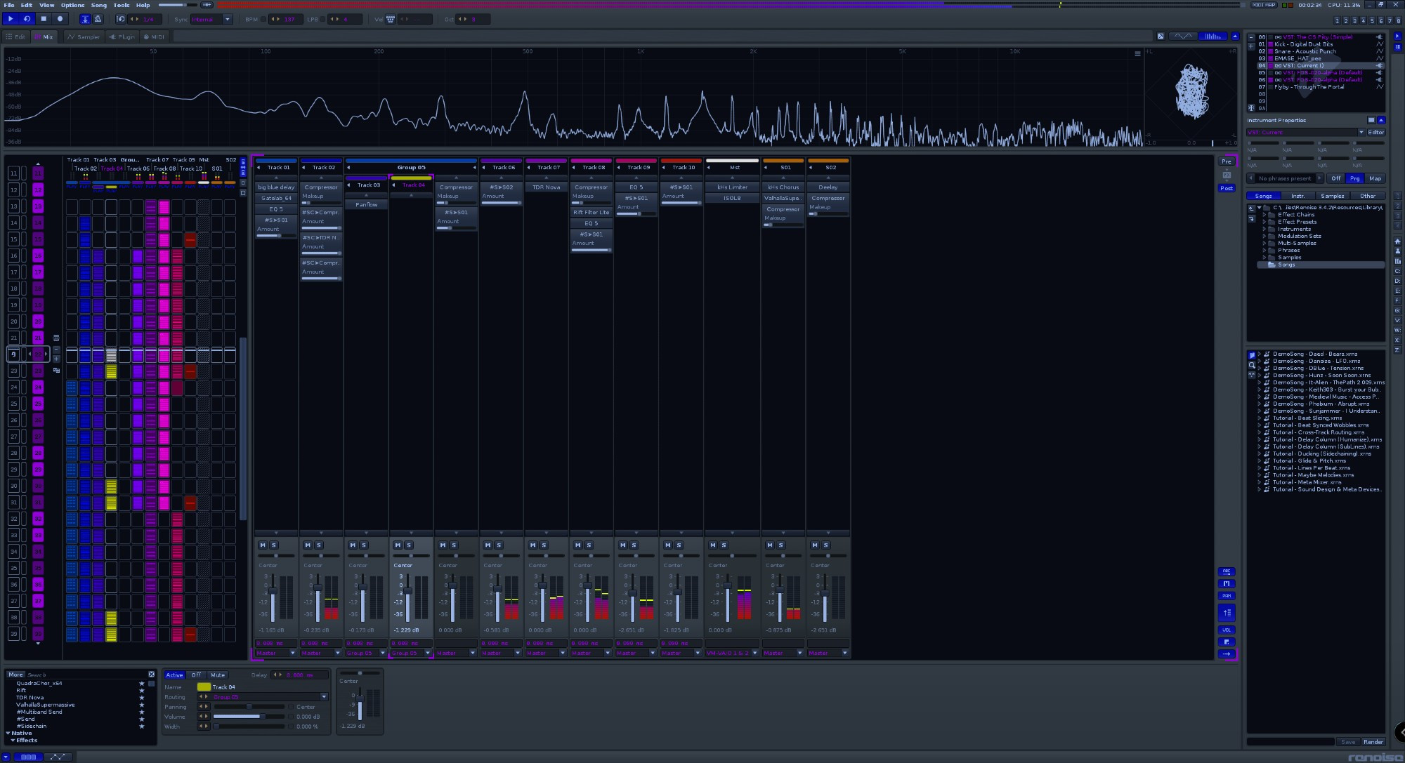Click instrument properties menu icon
1405x763 pixels.
(1371, 120)
